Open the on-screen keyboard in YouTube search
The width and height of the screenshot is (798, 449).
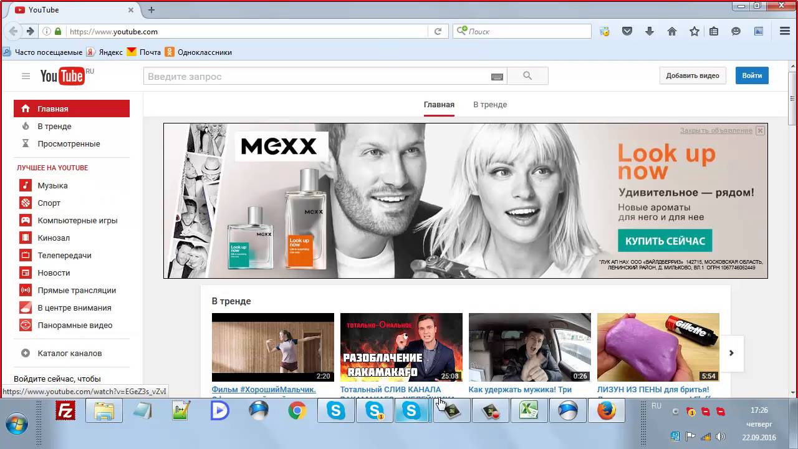point(497,77)
